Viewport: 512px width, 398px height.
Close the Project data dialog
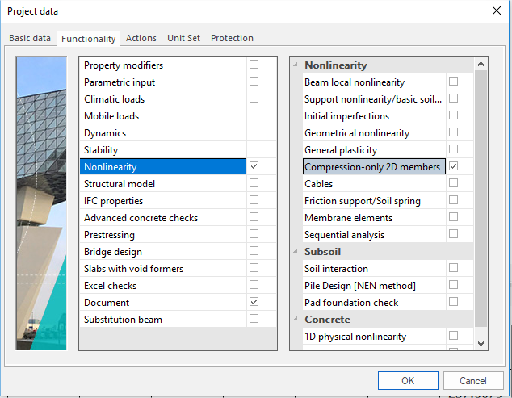tap(495, 11)
